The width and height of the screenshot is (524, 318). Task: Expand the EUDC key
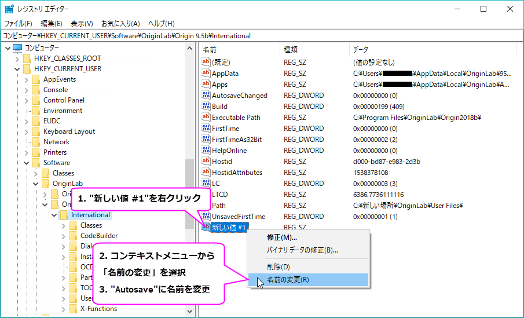(x=27, y=121)
